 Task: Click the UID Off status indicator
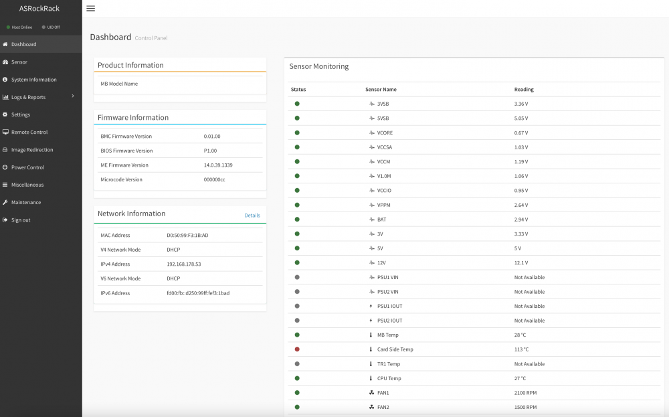[x=51, y=27]
